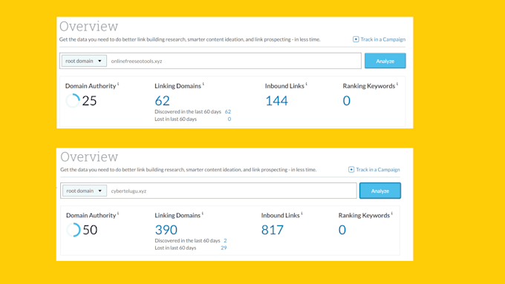Click the Track in a Campaign icon, top panel

(x=356, y=39)
